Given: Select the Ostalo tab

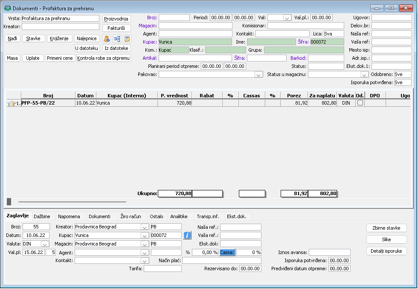Looking at the screenshot, I should [157, 216].
